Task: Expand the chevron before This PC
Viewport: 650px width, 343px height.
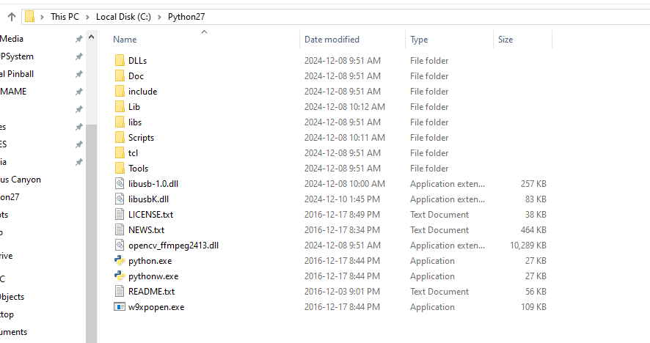Action: (43, 17)
